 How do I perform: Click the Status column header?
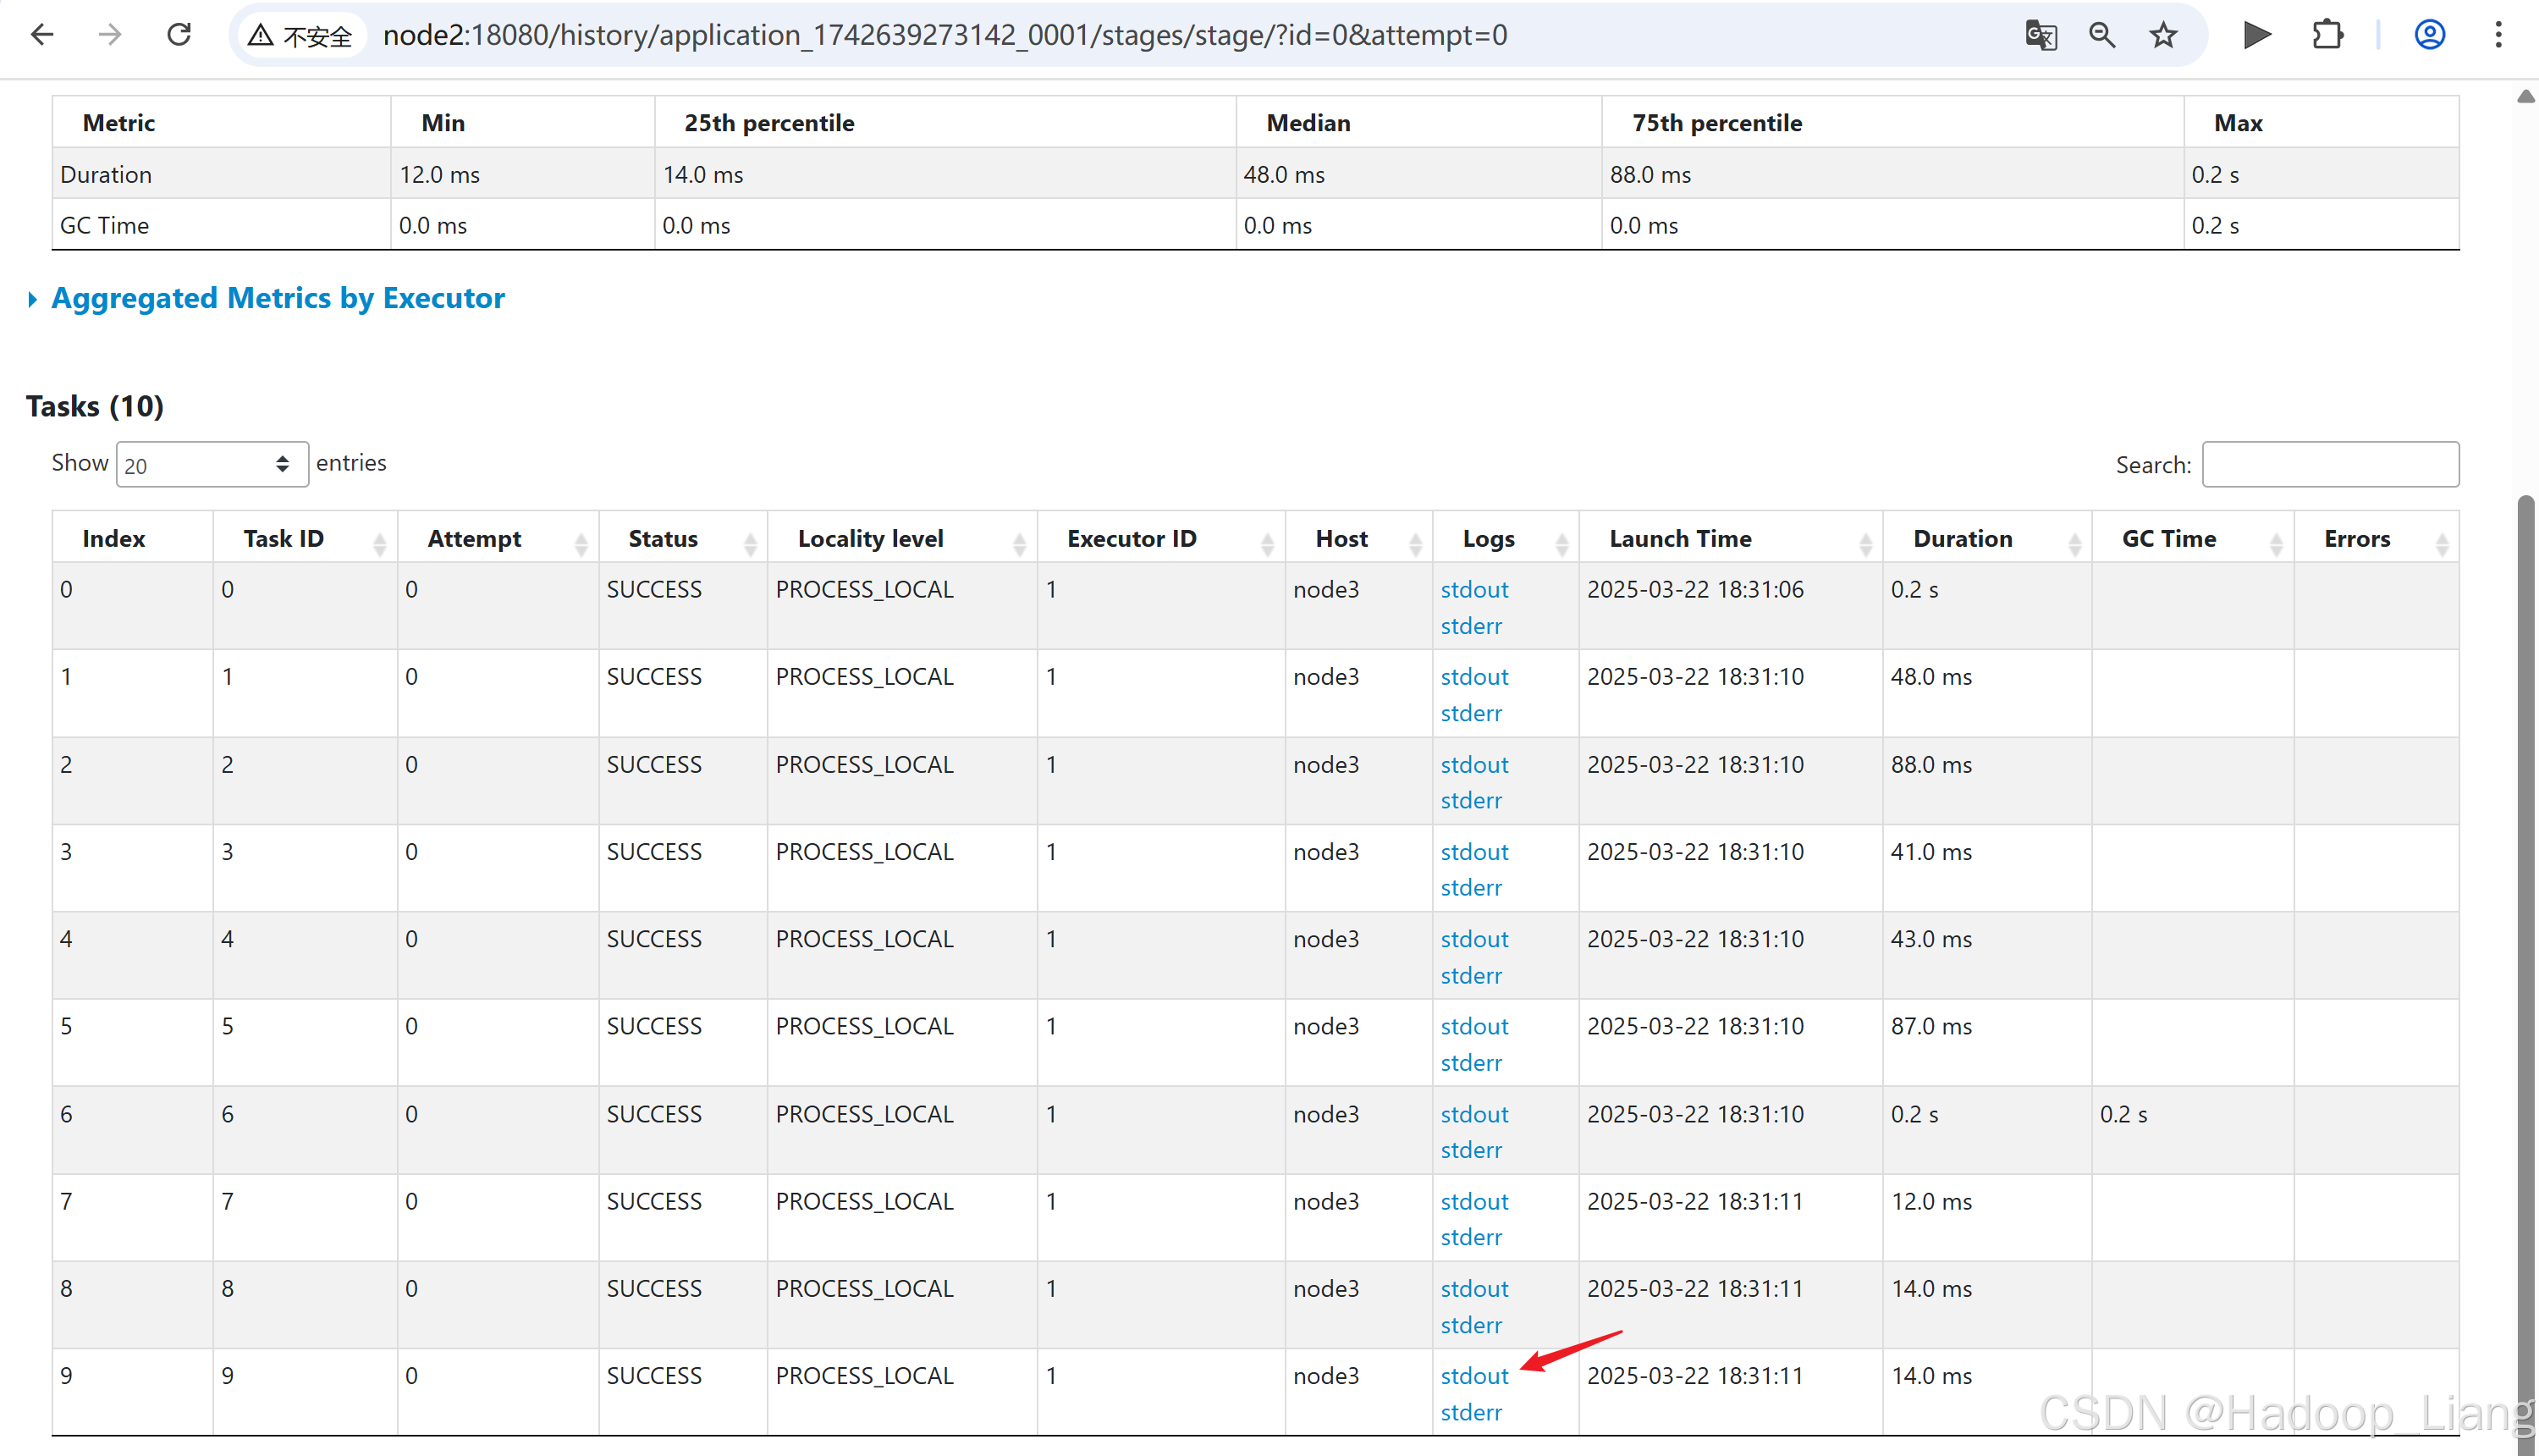click(663, 539)
